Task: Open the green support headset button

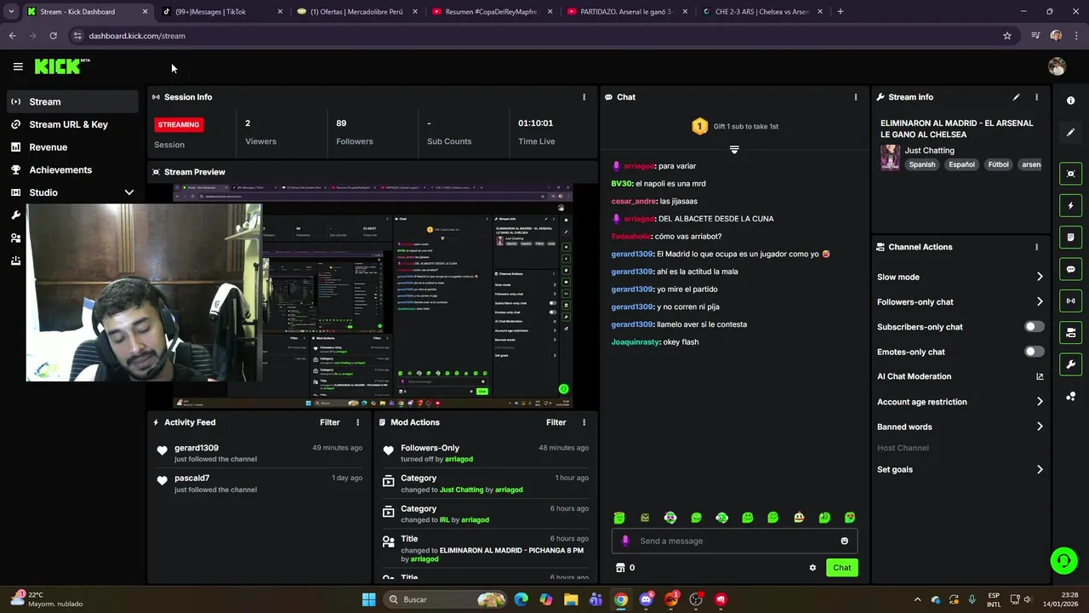Action: [x=1063, y=560]
